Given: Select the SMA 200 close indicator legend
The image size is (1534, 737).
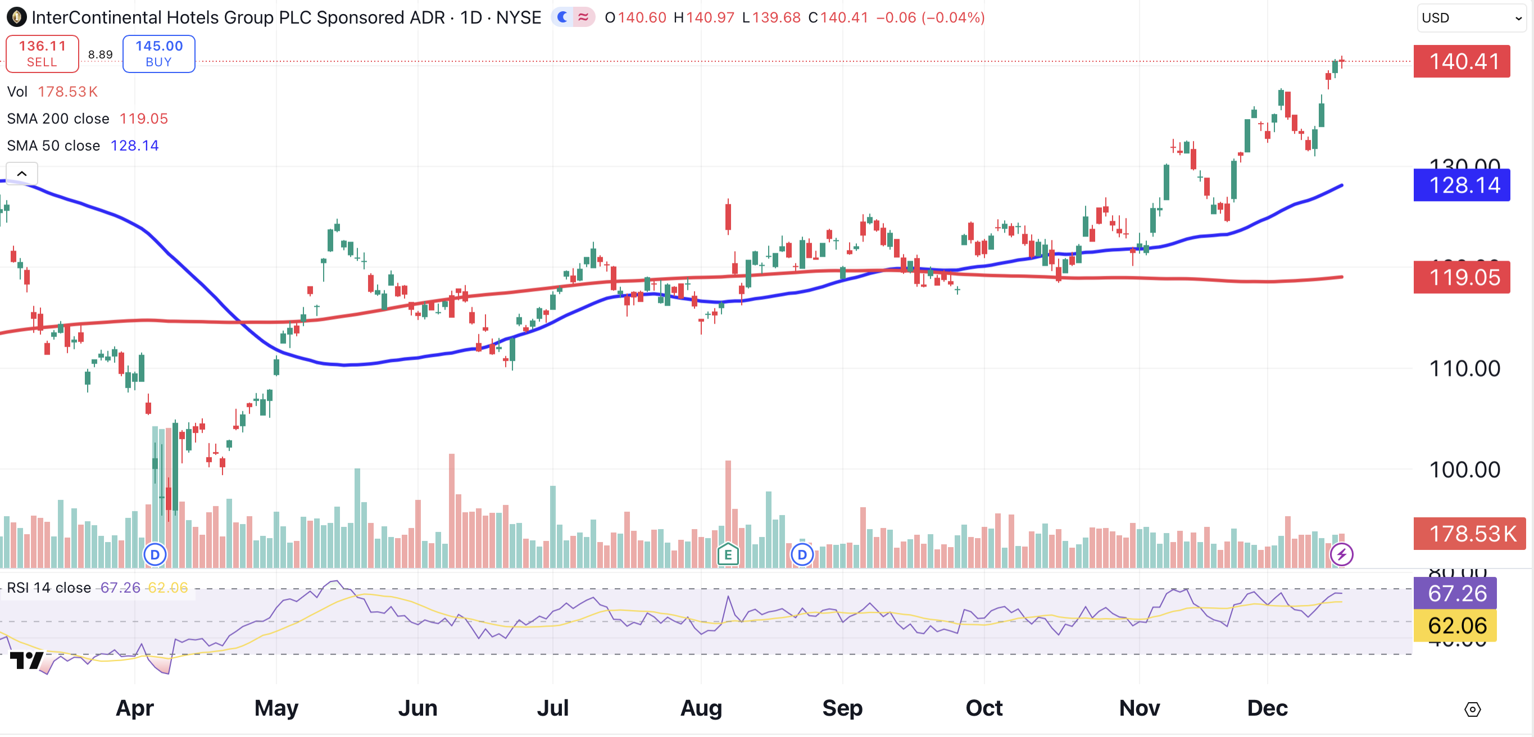Looking at the screenshot, I should [x=58, y=119].
